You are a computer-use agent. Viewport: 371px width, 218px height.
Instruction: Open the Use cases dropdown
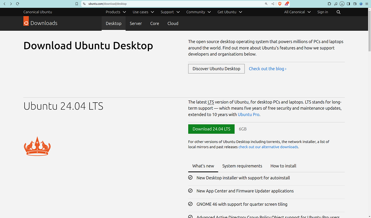[143, 12]
